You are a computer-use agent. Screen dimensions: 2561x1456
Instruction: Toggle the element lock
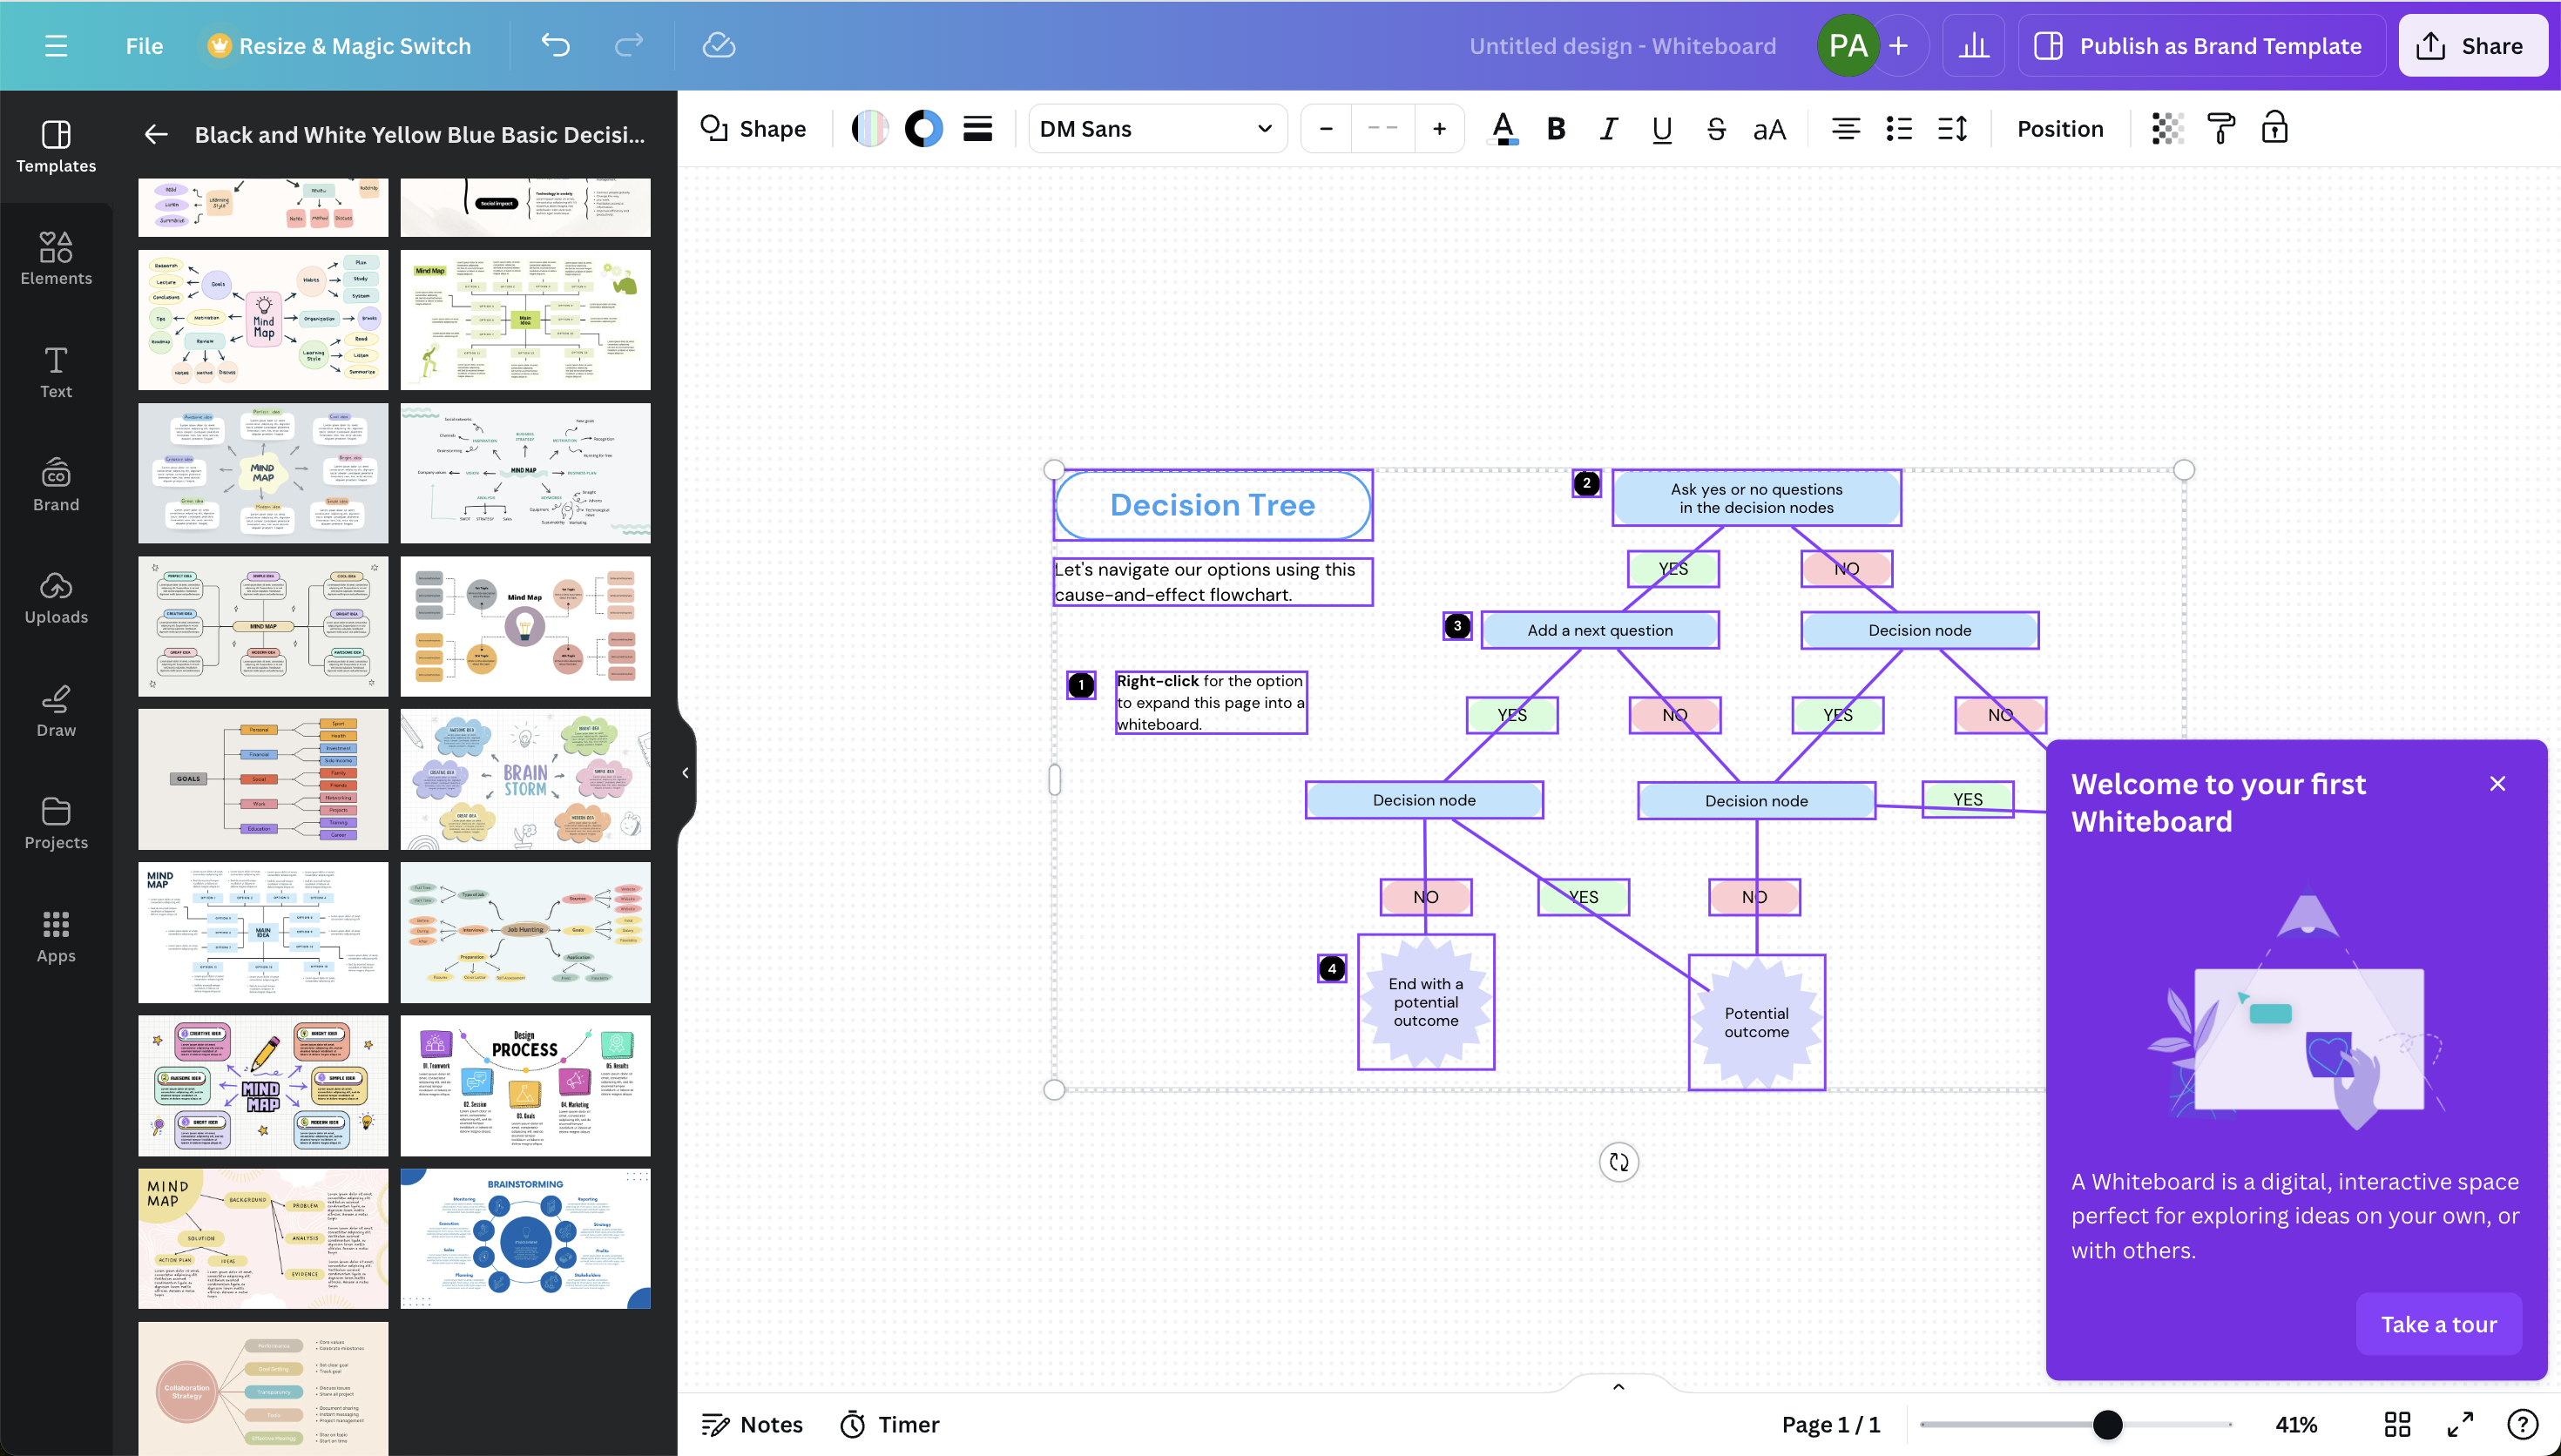[2274, 129]
